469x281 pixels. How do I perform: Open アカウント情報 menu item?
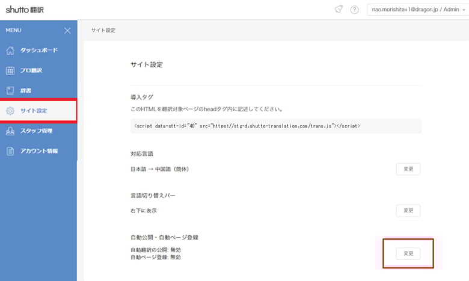point(38,151)
